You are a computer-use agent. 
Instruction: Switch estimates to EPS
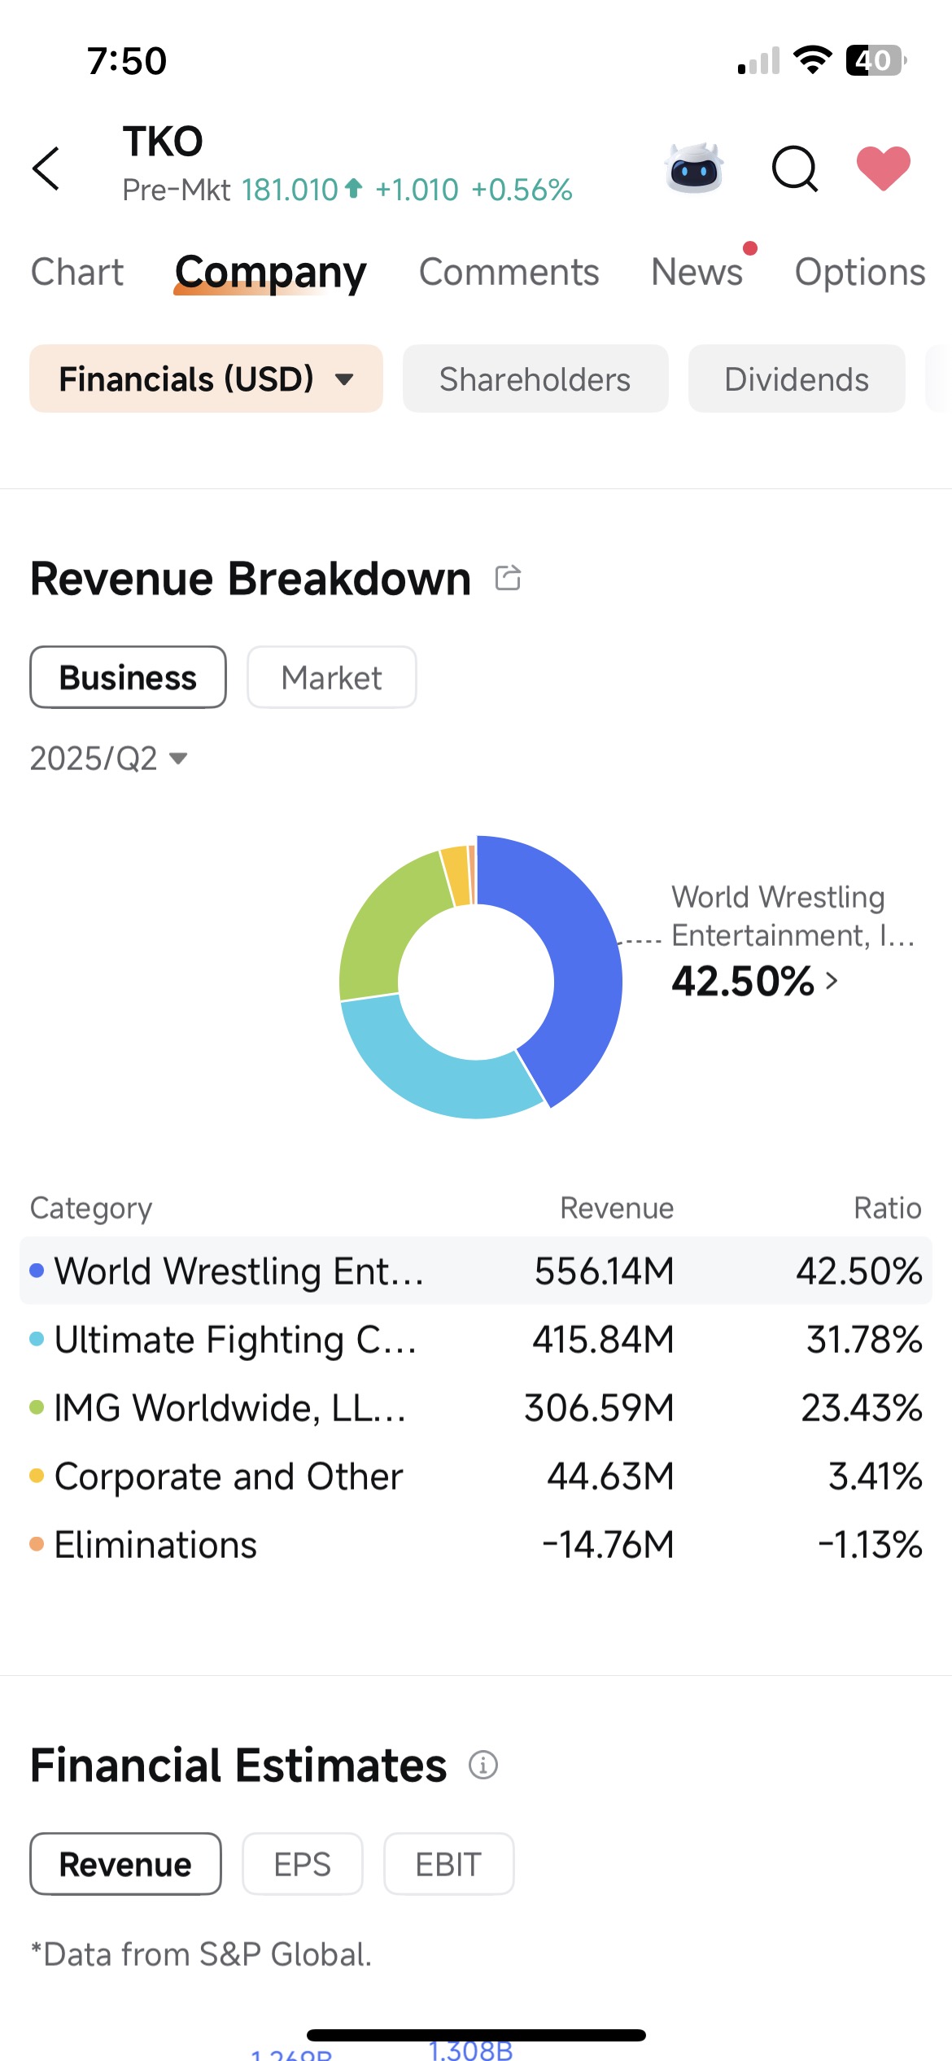303,1864
